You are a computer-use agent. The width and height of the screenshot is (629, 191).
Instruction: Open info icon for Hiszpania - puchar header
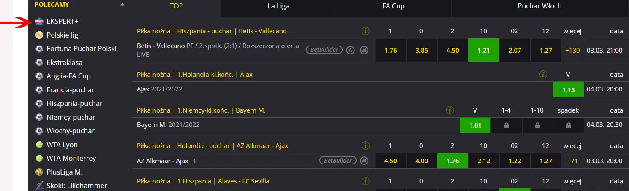pos(366,31)
